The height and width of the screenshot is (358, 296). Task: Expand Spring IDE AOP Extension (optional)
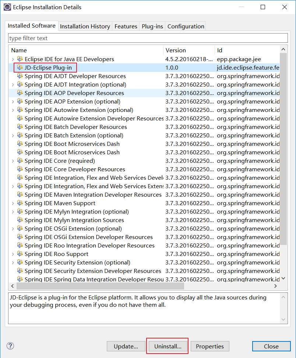pos(13,102)
